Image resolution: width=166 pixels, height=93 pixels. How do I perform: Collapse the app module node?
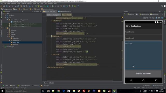[3, 14]
